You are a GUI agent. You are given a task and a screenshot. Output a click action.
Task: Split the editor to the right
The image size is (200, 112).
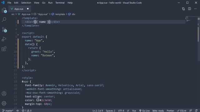coord(190,9)
